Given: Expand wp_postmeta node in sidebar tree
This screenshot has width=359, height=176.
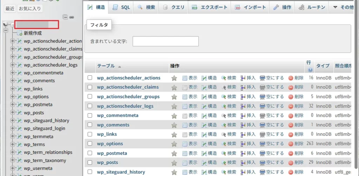Looking at the screenshot, I should 13,105.
